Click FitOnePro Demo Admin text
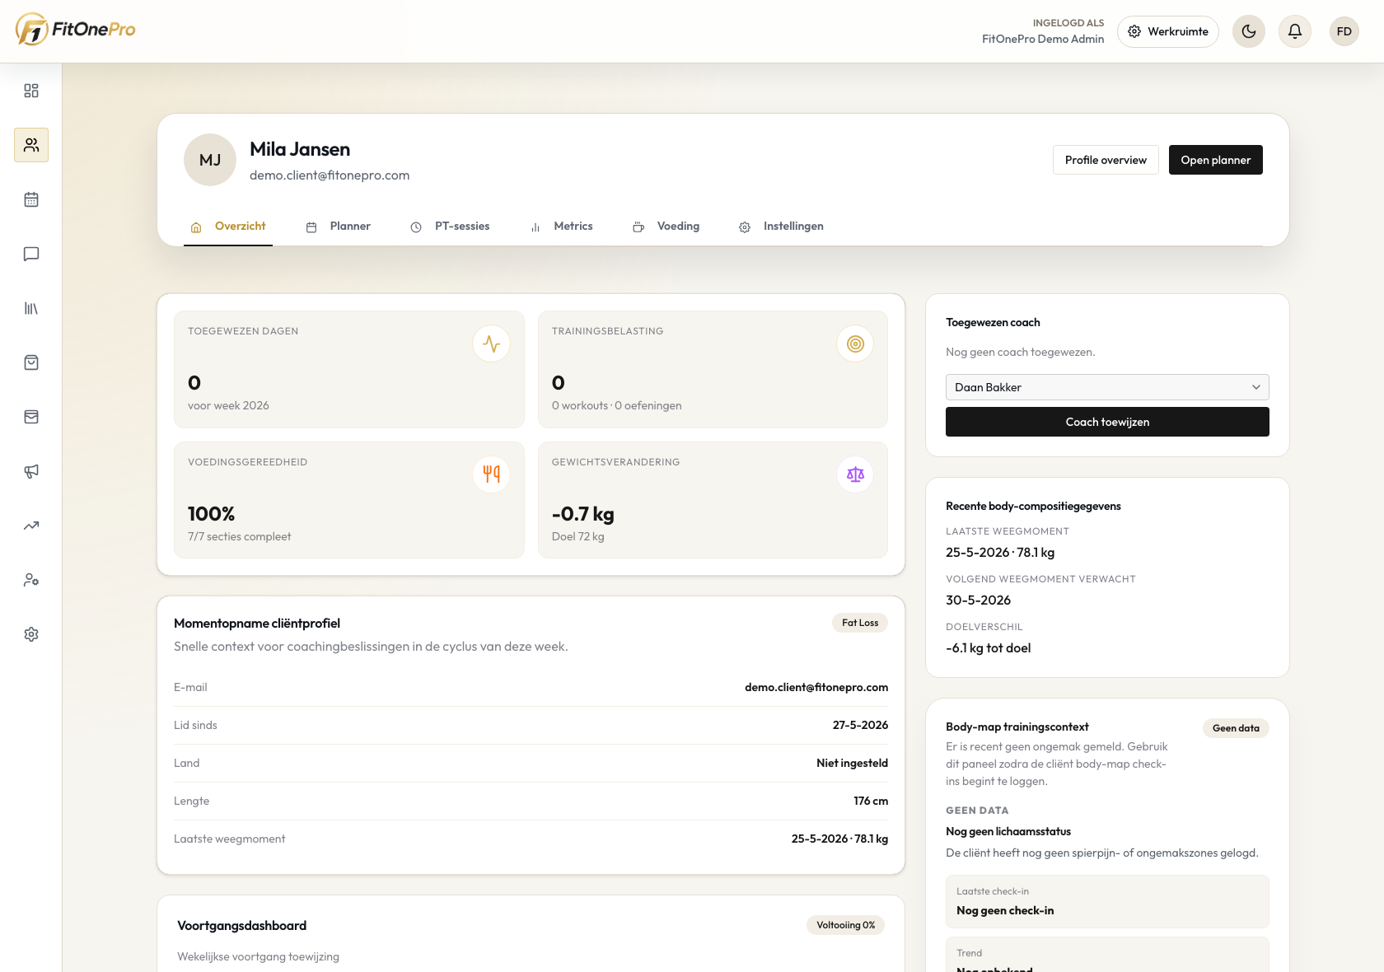Viewport: 1384px width, 972px height. [x=1043, y=39]
